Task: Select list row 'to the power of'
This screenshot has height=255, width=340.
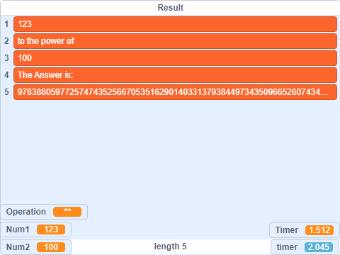Action: click(x=175, y=41)
